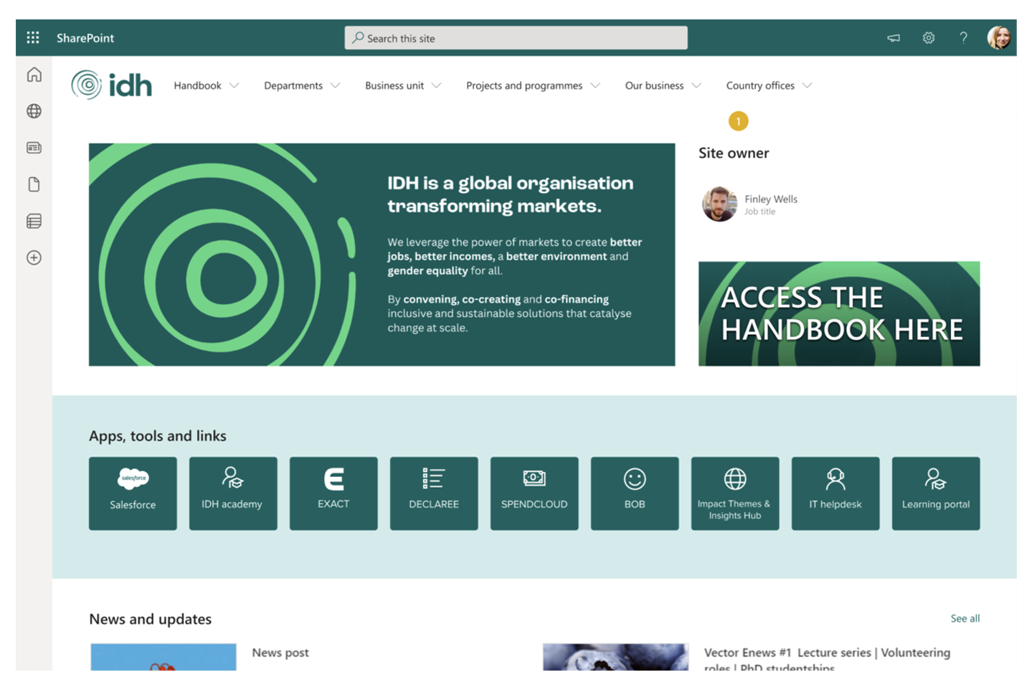Open the news feed sidebar icon

tap(34, 148)
